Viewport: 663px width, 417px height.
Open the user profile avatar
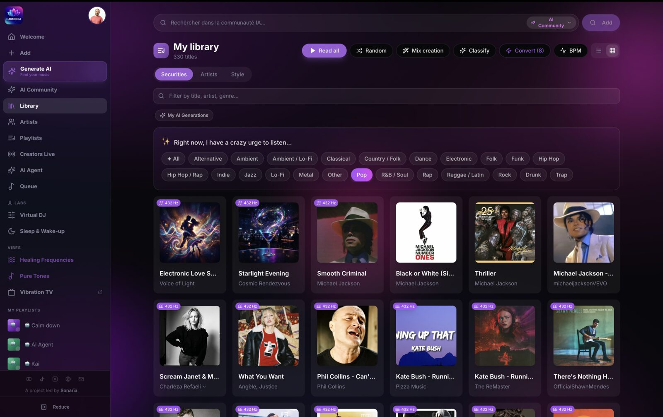pyautogui.click(x=97, y=15)
